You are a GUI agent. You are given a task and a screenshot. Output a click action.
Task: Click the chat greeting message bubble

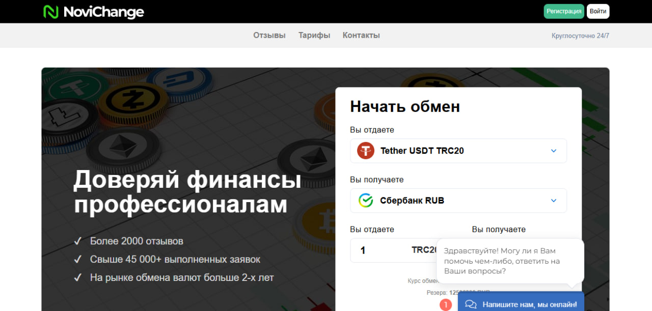click(x=510, y=261)
